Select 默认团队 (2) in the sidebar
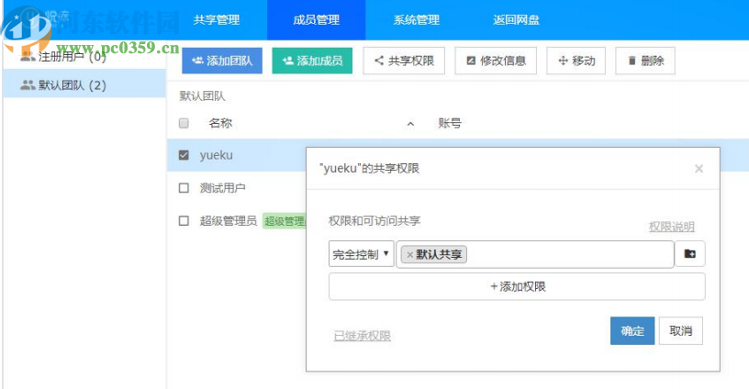This screenshot has height=389, width=749. pos(84,85)
